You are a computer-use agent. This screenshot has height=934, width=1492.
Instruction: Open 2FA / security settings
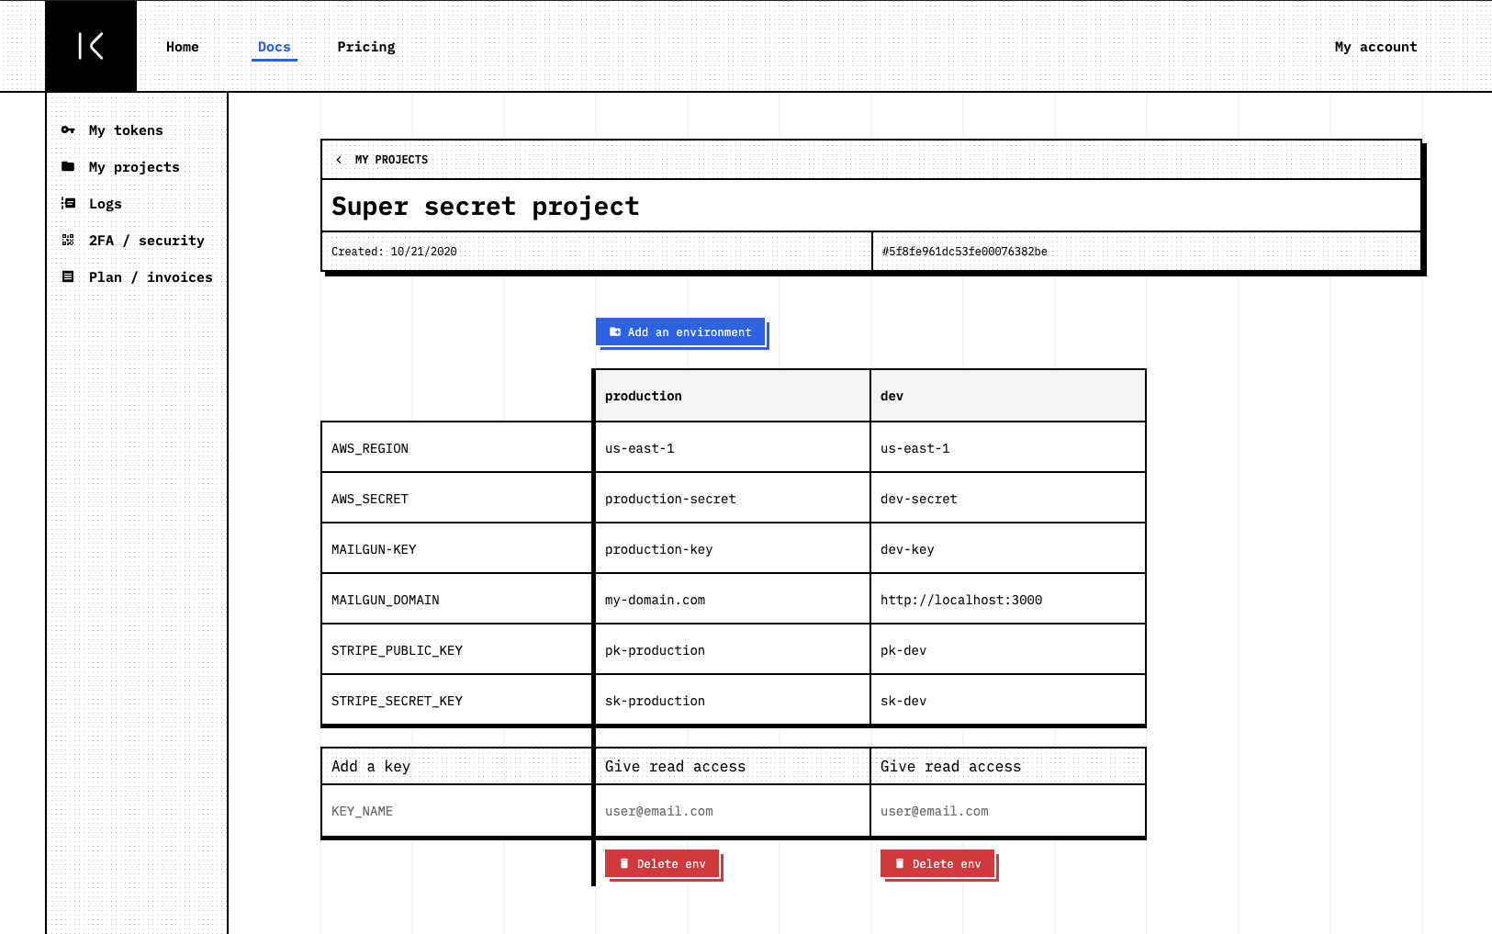click(147, 241)
